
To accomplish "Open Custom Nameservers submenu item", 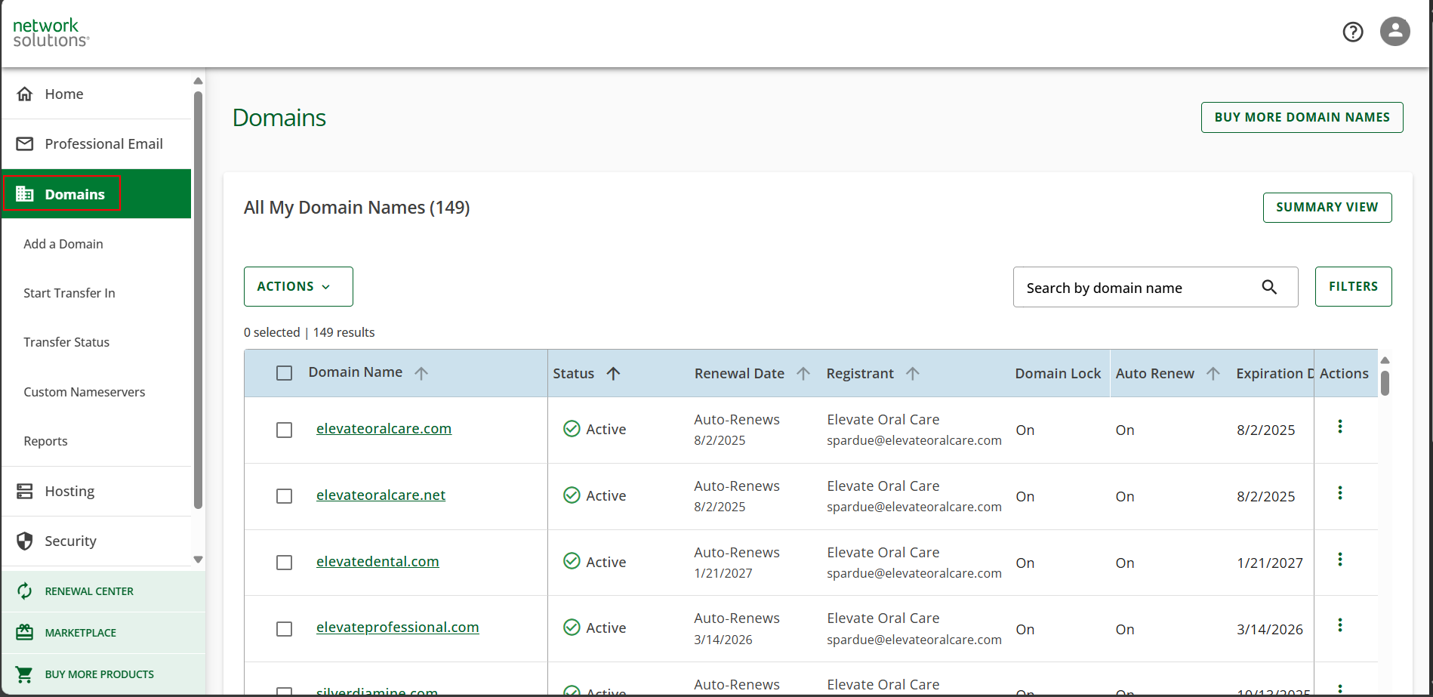I will click(84, 392).
